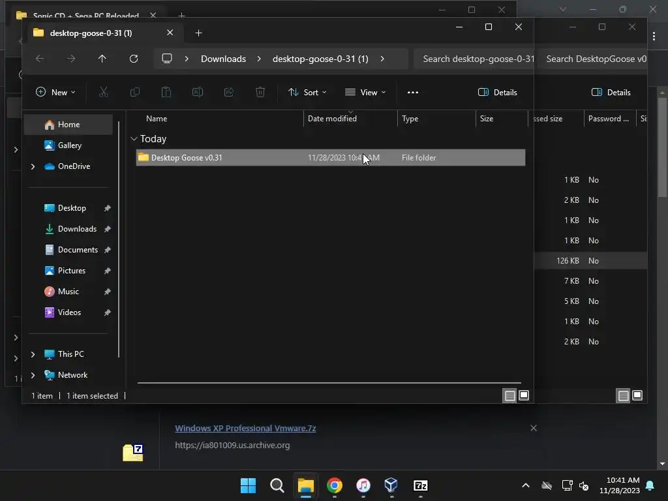Open the View dropdown
Image resolution: width=668 pixels, height=501 pixels.
[x=365, y=93]
